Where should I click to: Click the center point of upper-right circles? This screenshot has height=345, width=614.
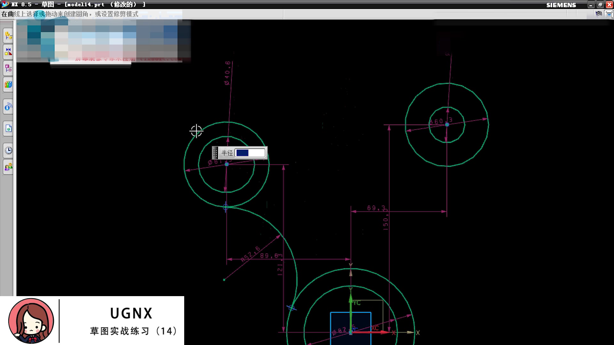coord(447,125)
